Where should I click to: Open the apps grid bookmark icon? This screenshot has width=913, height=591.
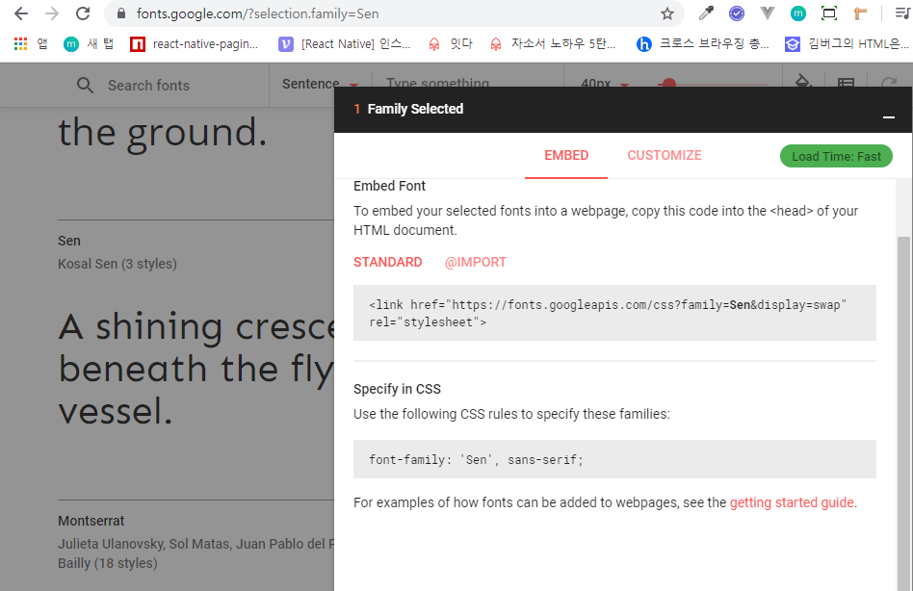click(21, 43)
